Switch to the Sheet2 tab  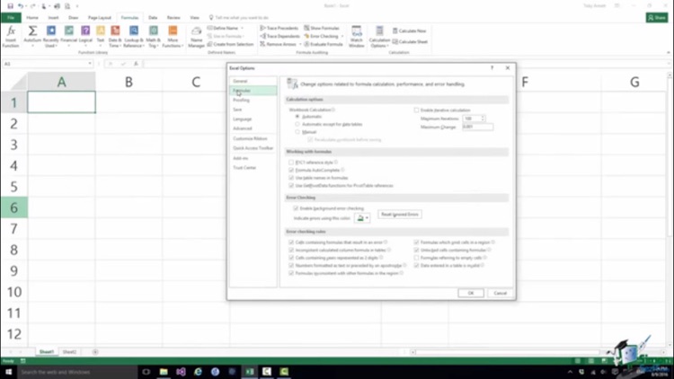click(69, 352)
